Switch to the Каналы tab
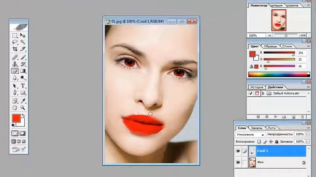This screenshot has height=177, width=316. tap(257, 128)
